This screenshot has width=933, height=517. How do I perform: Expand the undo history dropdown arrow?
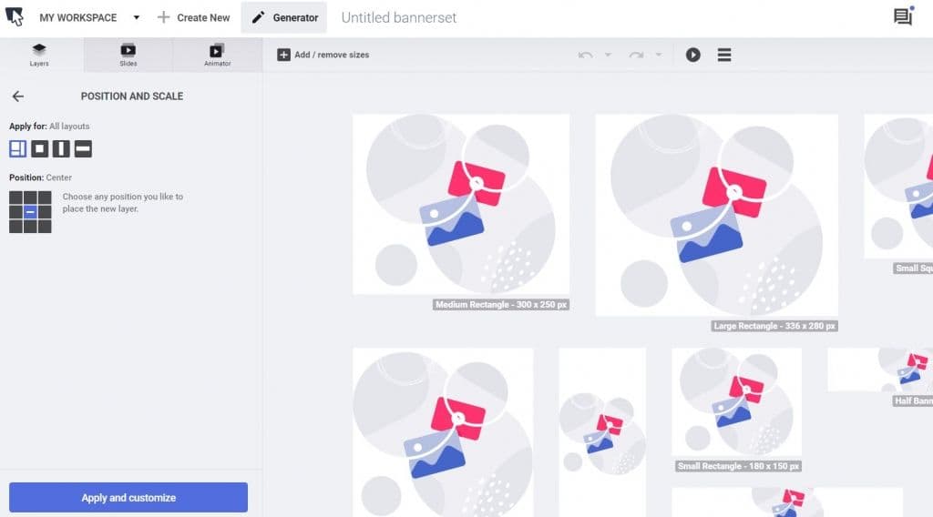[x=608, y=55]
